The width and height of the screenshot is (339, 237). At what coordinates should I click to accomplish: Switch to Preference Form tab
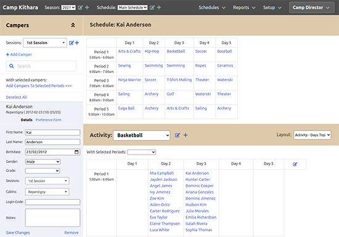tap(49, 120)
